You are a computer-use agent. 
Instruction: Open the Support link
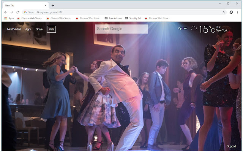point(231,146)
